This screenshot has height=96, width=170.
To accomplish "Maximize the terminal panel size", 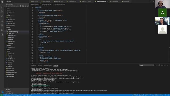I will click(x=165, y=65).
